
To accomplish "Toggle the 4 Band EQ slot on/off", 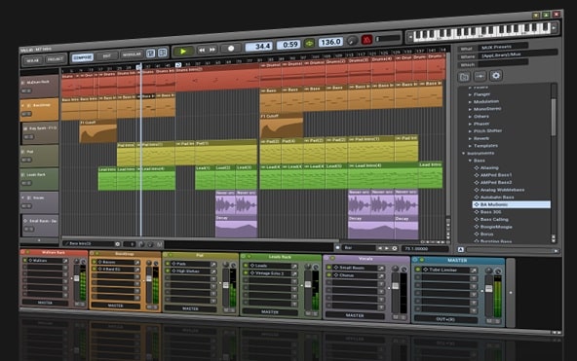I will [x=95, y=269].
